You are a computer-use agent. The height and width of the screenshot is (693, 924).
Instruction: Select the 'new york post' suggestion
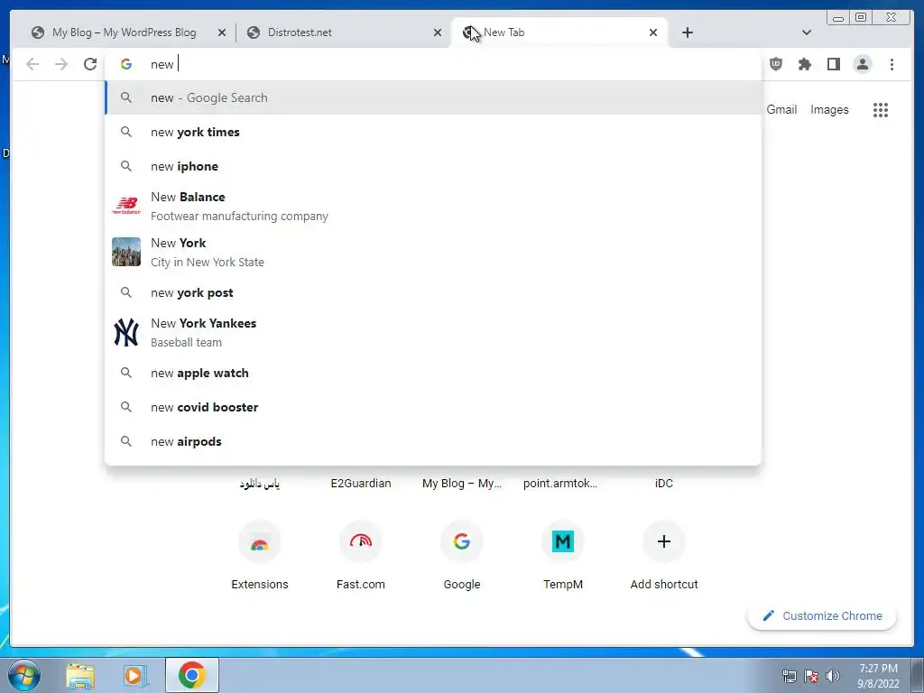point(433,293)
